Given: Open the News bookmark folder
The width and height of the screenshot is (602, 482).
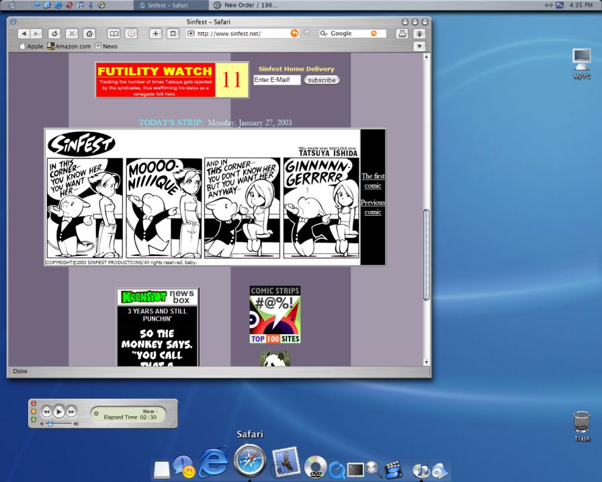Looking at the screenshot, I should tap(106, 46).
